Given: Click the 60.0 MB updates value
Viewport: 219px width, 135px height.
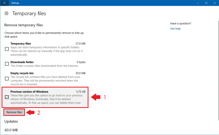Looking at the screenshot, I should tap(11, 130).
